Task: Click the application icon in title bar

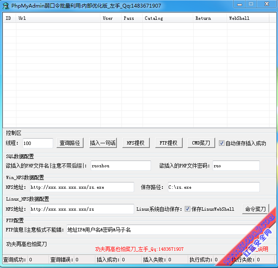Action: (x=6, y=6)
